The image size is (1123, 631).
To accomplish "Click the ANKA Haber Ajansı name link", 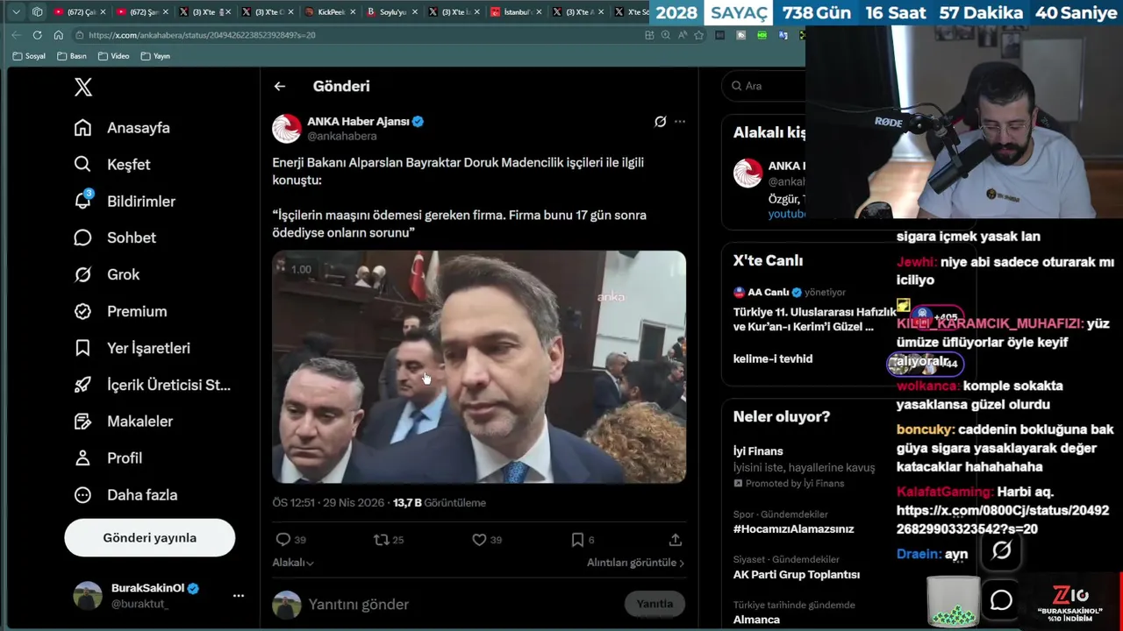I will pos(358,121).
